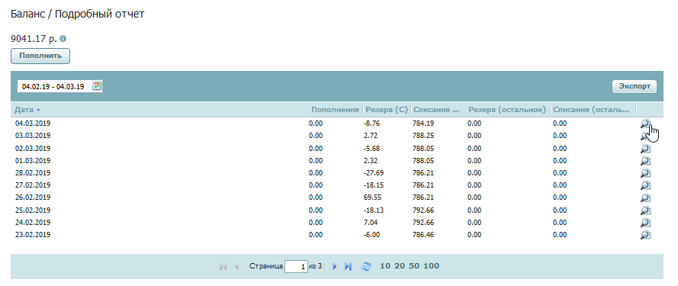Open details icon for 04.03.2019 row
The width and height of the screenshot is (678, 286).
[645, 124]
